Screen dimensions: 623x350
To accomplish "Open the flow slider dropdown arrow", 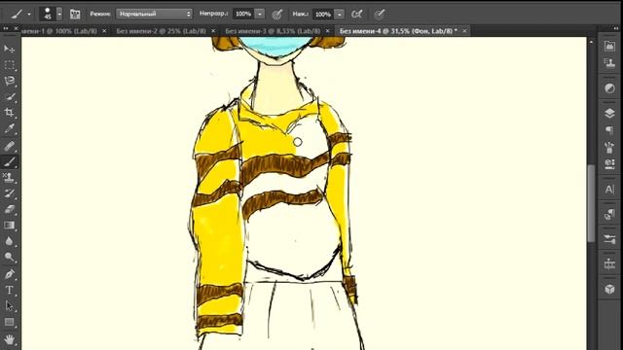I will 340,15.
